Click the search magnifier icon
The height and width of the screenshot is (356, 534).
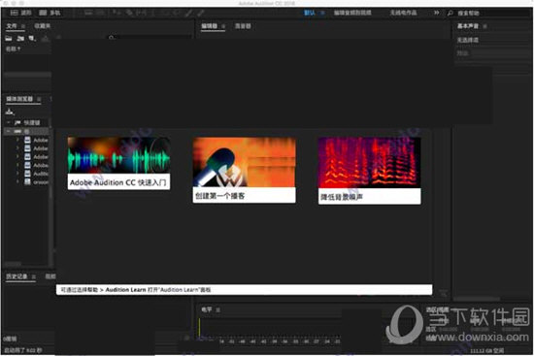451,14
